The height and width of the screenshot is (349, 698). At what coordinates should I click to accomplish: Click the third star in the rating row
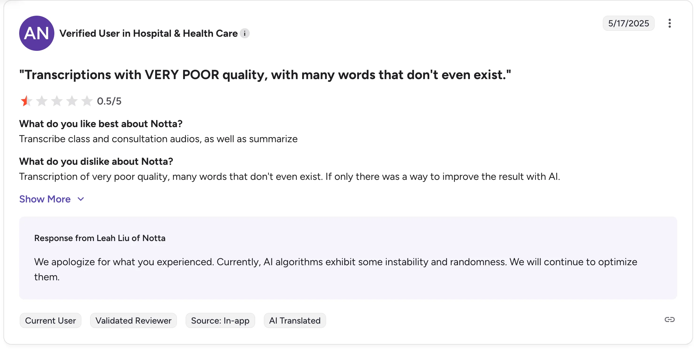(57, 101)
